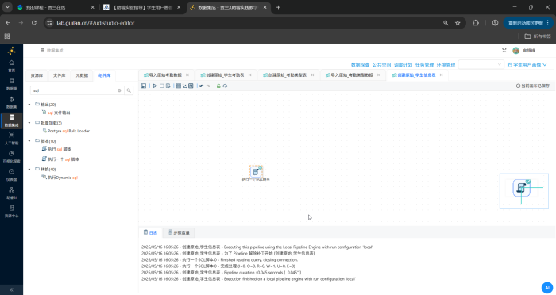Open 资源中心 in left sidebar
The height and width of the screenshot is (295, 556).
(x=11, y=212)
